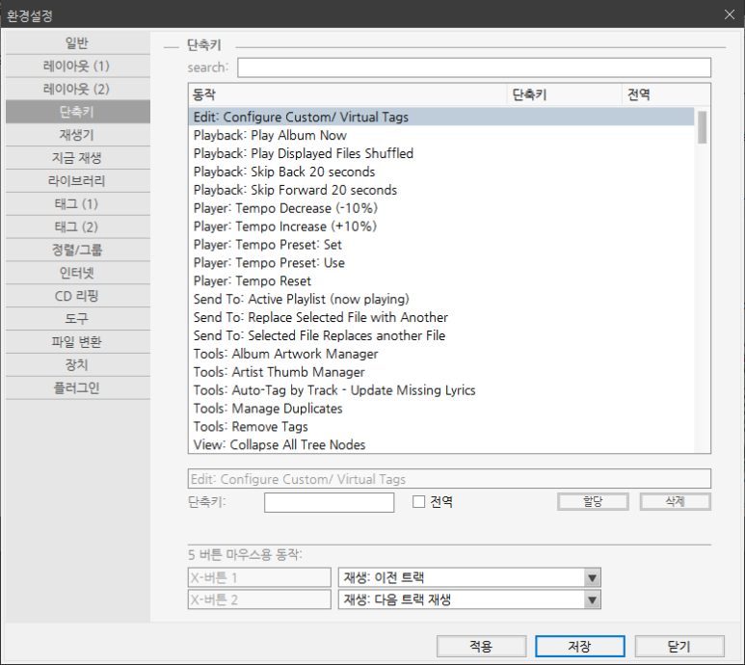
Task: Click the selected action name field
Action: [449, 479]
